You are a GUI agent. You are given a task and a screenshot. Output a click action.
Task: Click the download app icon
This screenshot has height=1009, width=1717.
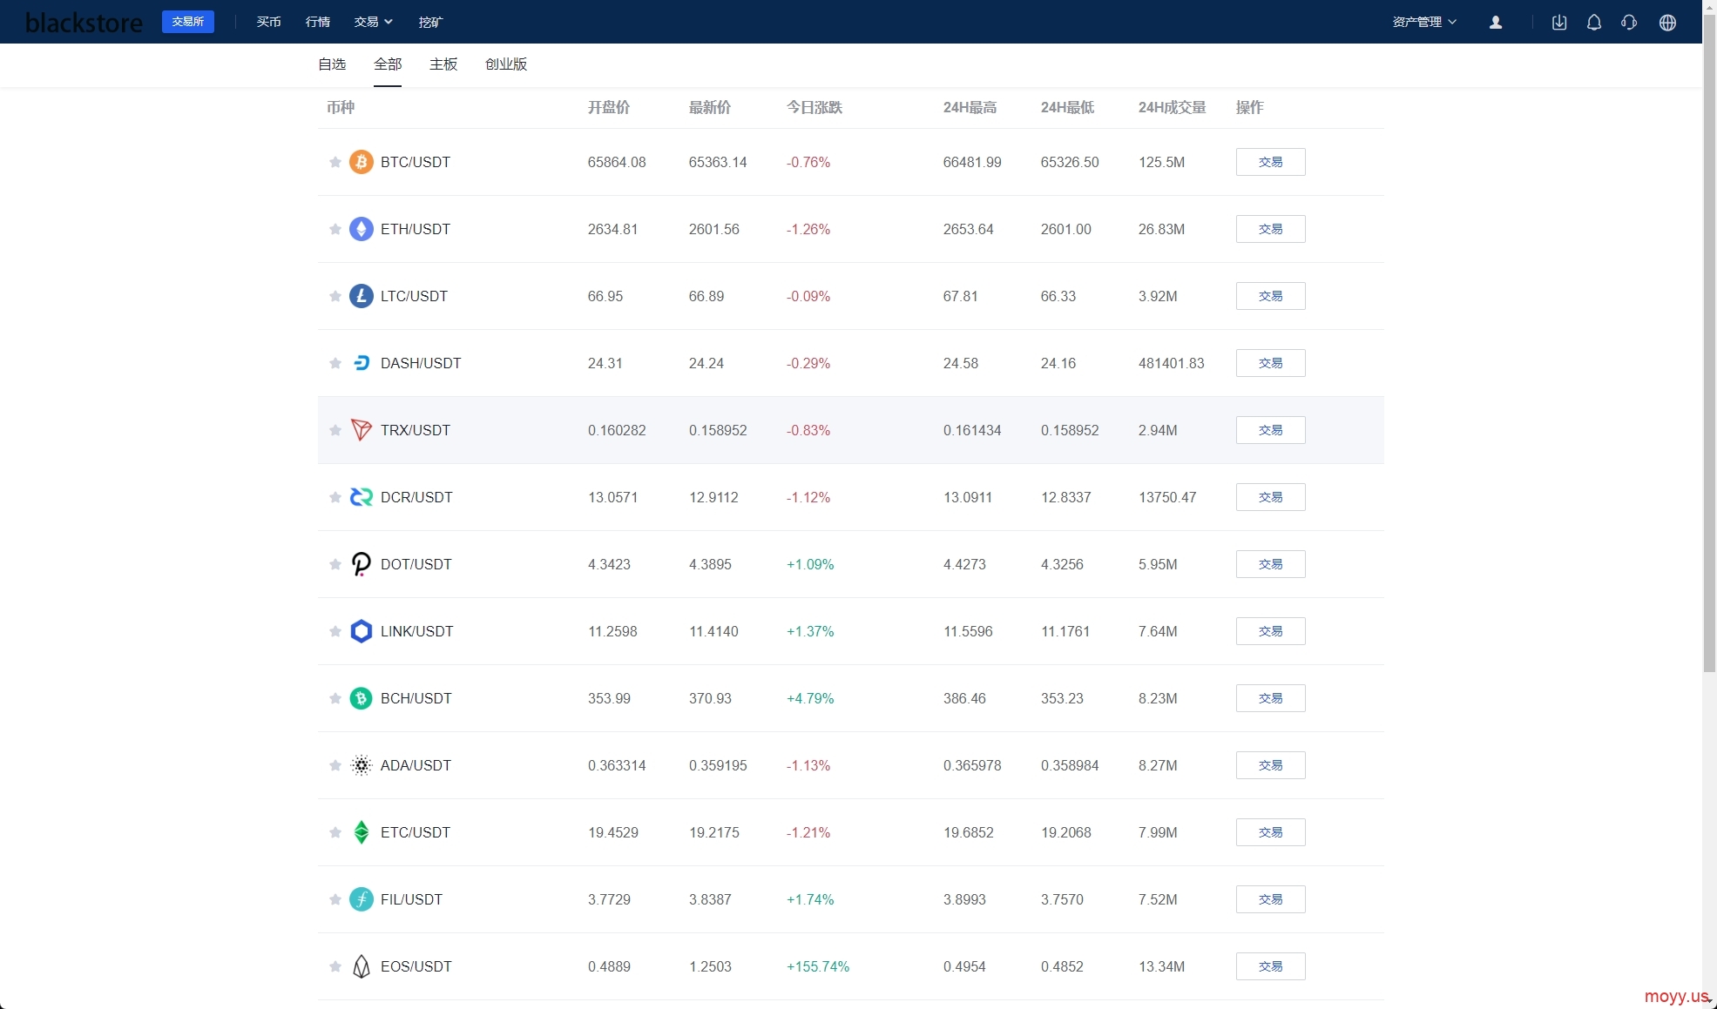click(1559, 23)
